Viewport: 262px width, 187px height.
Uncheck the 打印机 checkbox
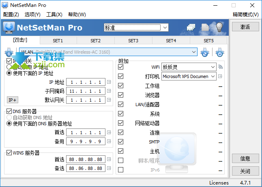[120, 76]
